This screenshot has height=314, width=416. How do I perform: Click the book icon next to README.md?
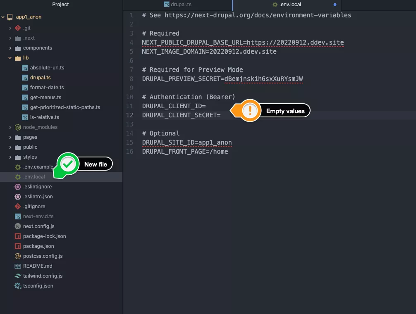pyautogui.click(x=18, y=266)
